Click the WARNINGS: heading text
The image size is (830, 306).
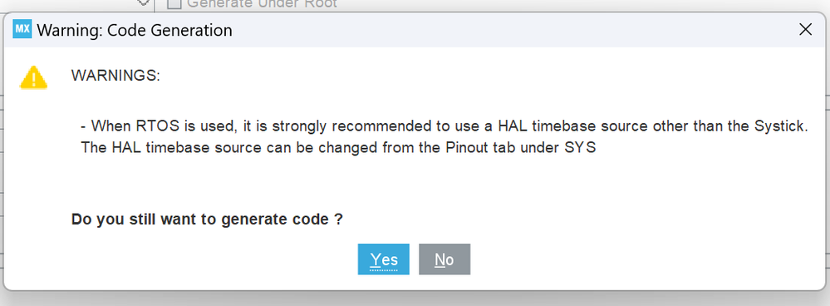point(115,76)
